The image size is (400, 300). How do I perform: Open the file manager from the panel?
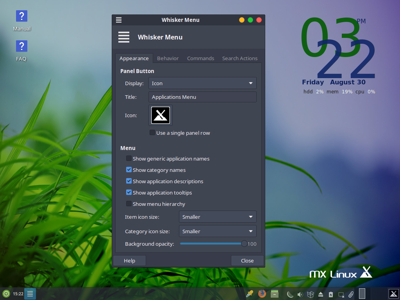coord(275,294)
